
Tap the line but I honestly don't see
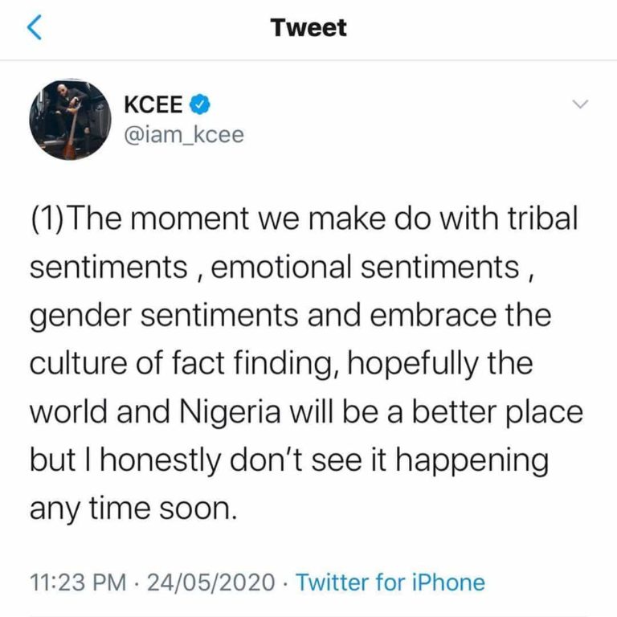[289, 460]
